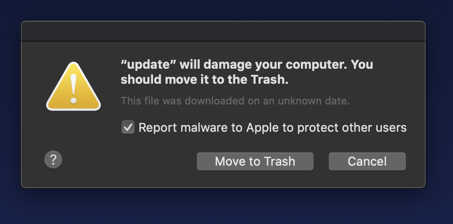Image resolution: width=453 pixels, height=224 pixels.
Task: Click the dark blue desktop outside the dialog
Action: (226, 207)
